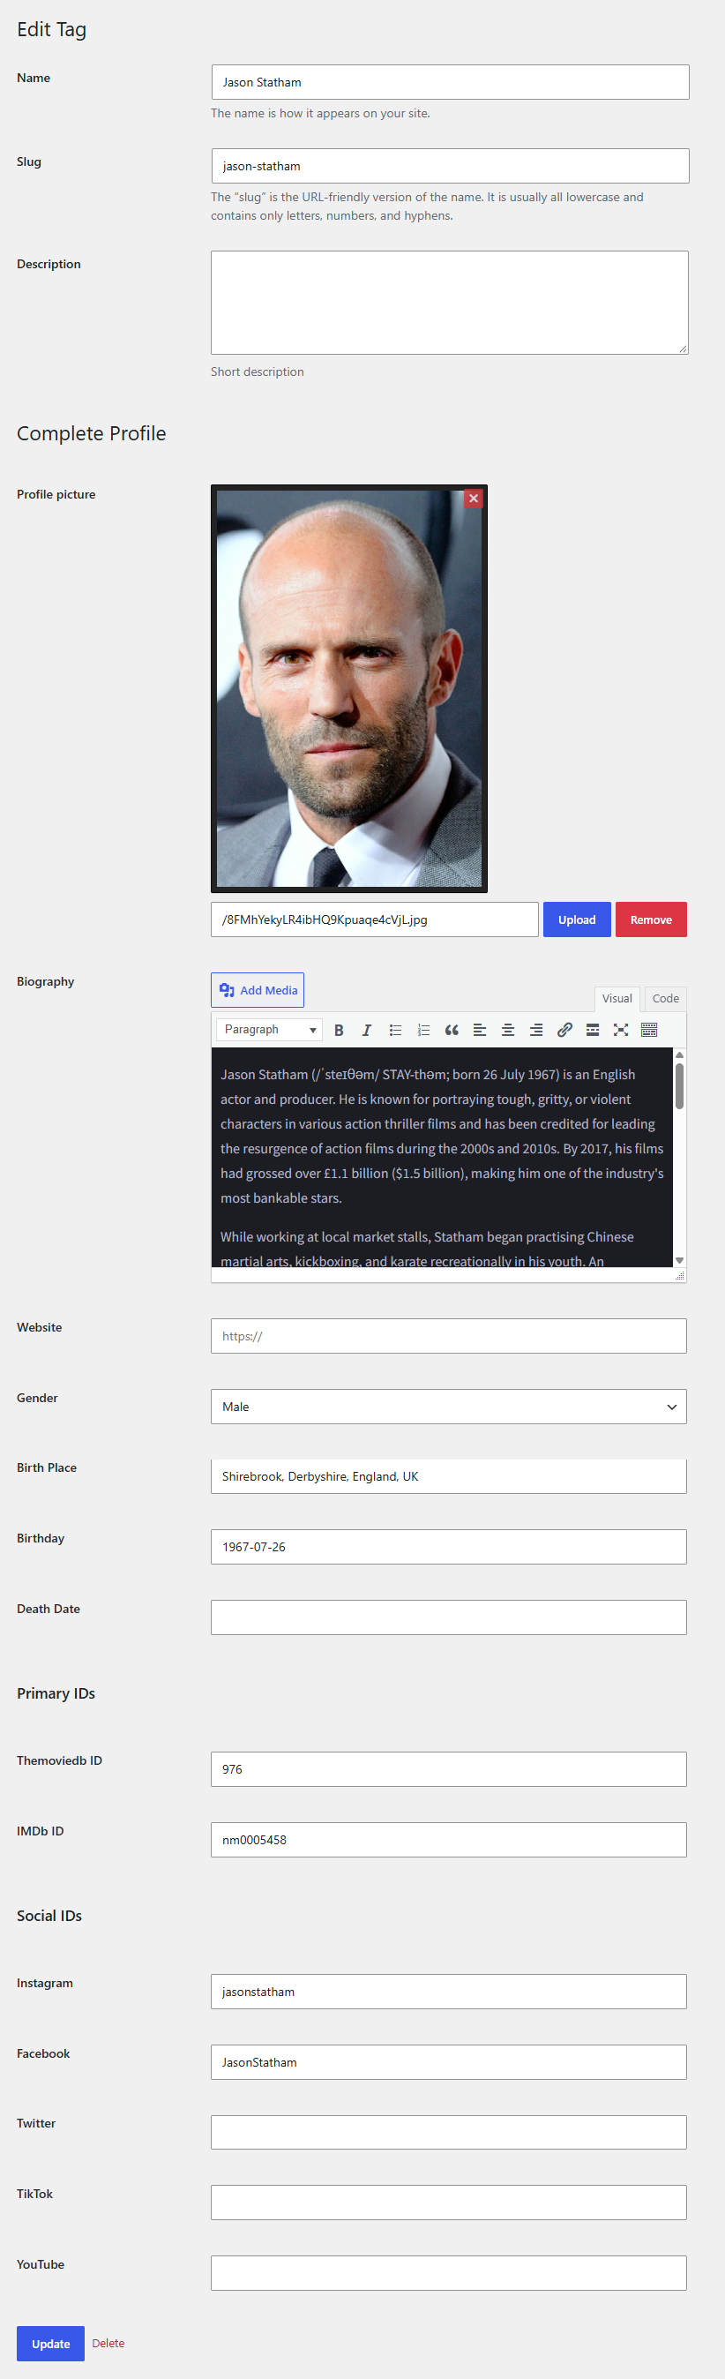Screen dimensions: 725x2379
Task: Focus the Birth Place field
Action: [x=449, y=1476]
